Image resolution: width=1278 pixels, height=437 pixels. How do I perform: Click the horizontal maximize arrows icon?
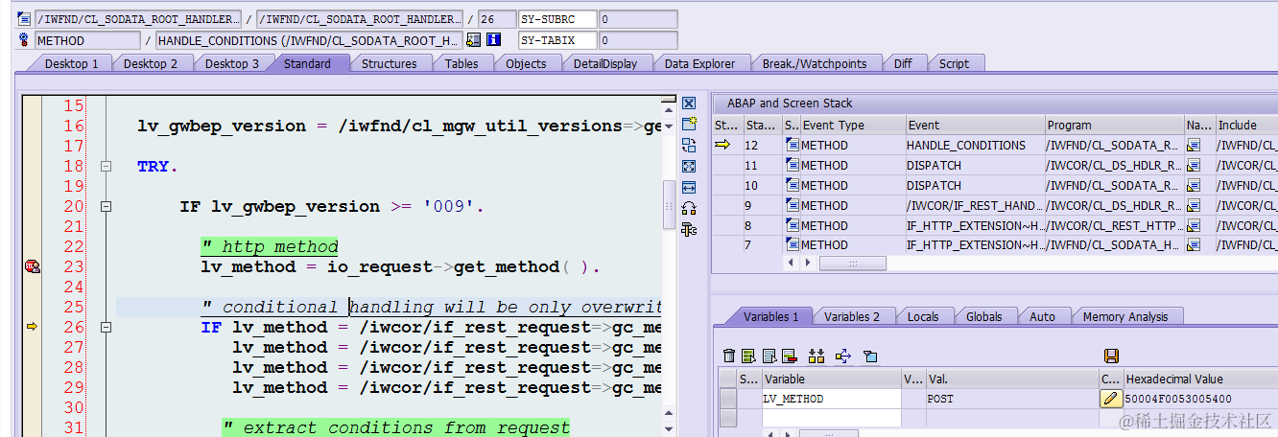pos(688,187)
